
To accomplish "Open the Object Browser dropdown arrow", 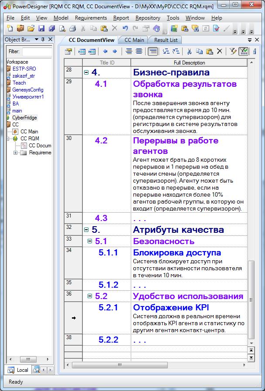I will click(37, 39).
